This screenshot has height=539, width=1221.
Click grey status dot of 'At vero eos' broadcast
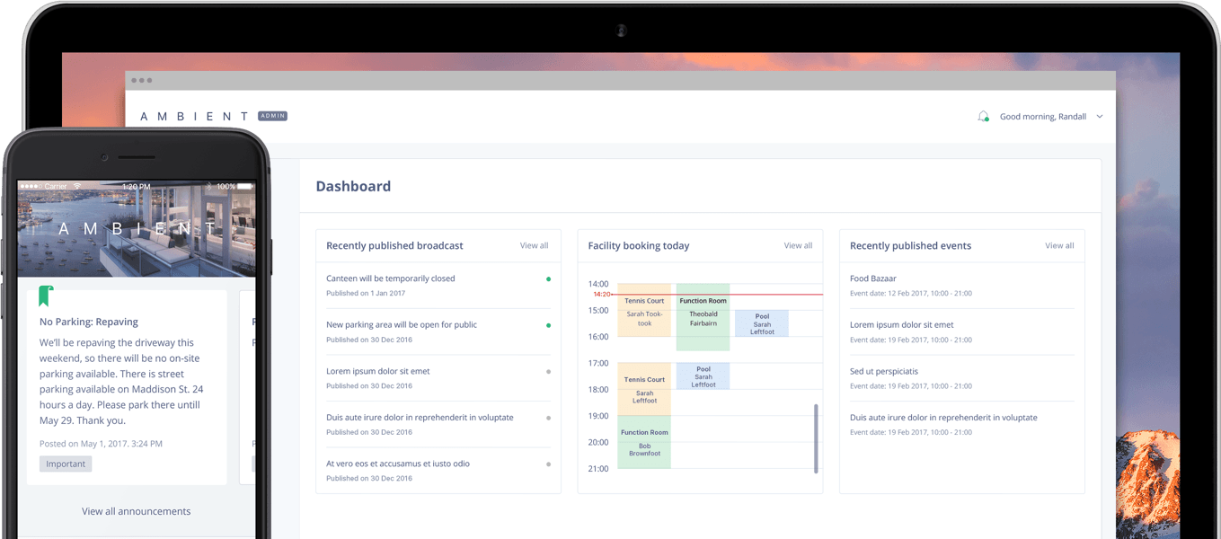[548, 464]
